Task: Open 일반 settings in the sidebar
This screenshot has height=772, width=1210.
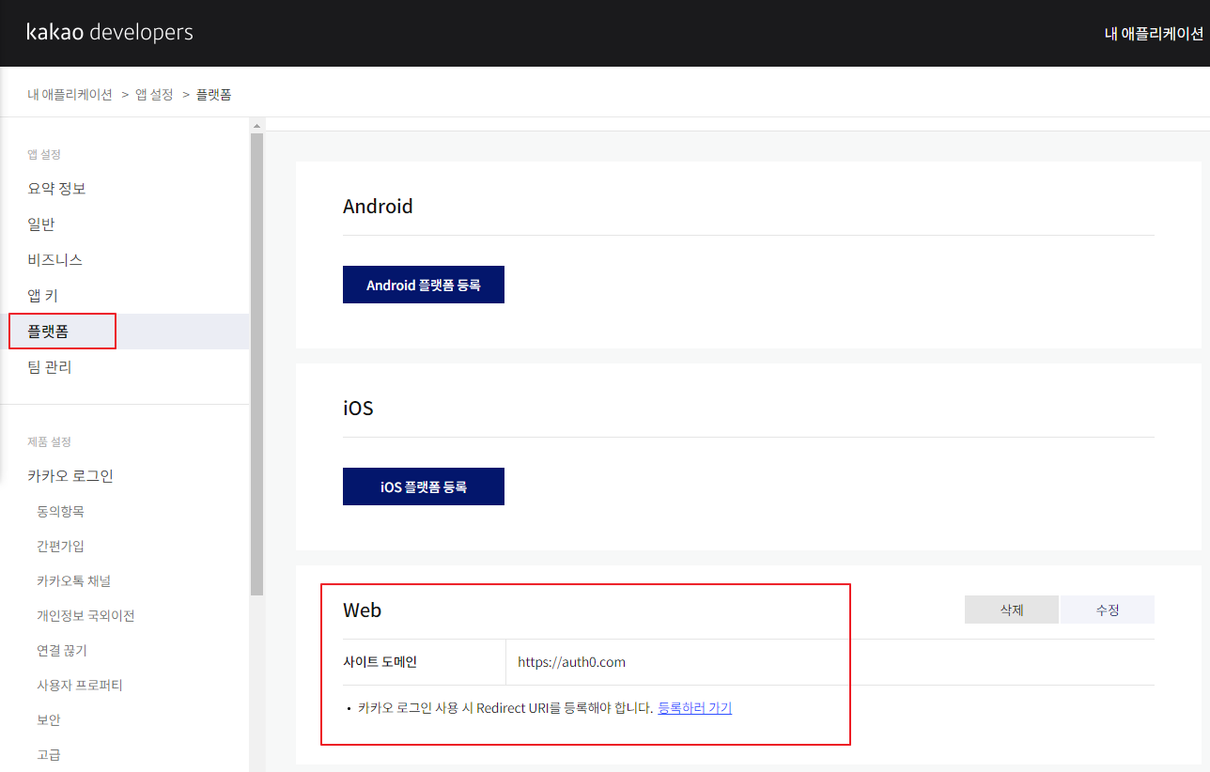Action: 41,224
